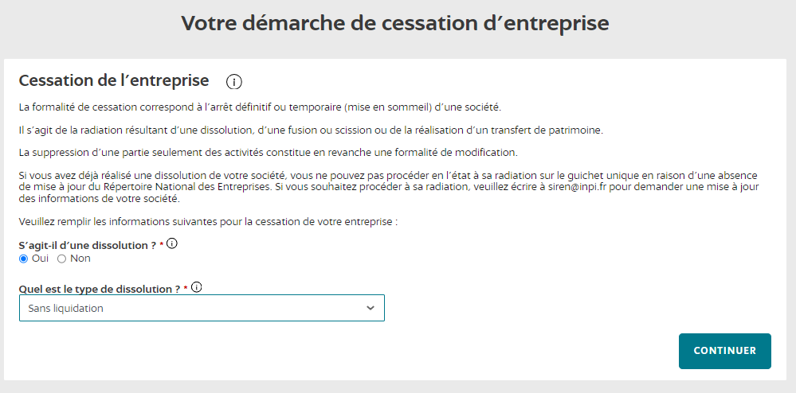
Task: Click the chevron arrow of the dissolution type selector
Action: [x=370, y=308]
